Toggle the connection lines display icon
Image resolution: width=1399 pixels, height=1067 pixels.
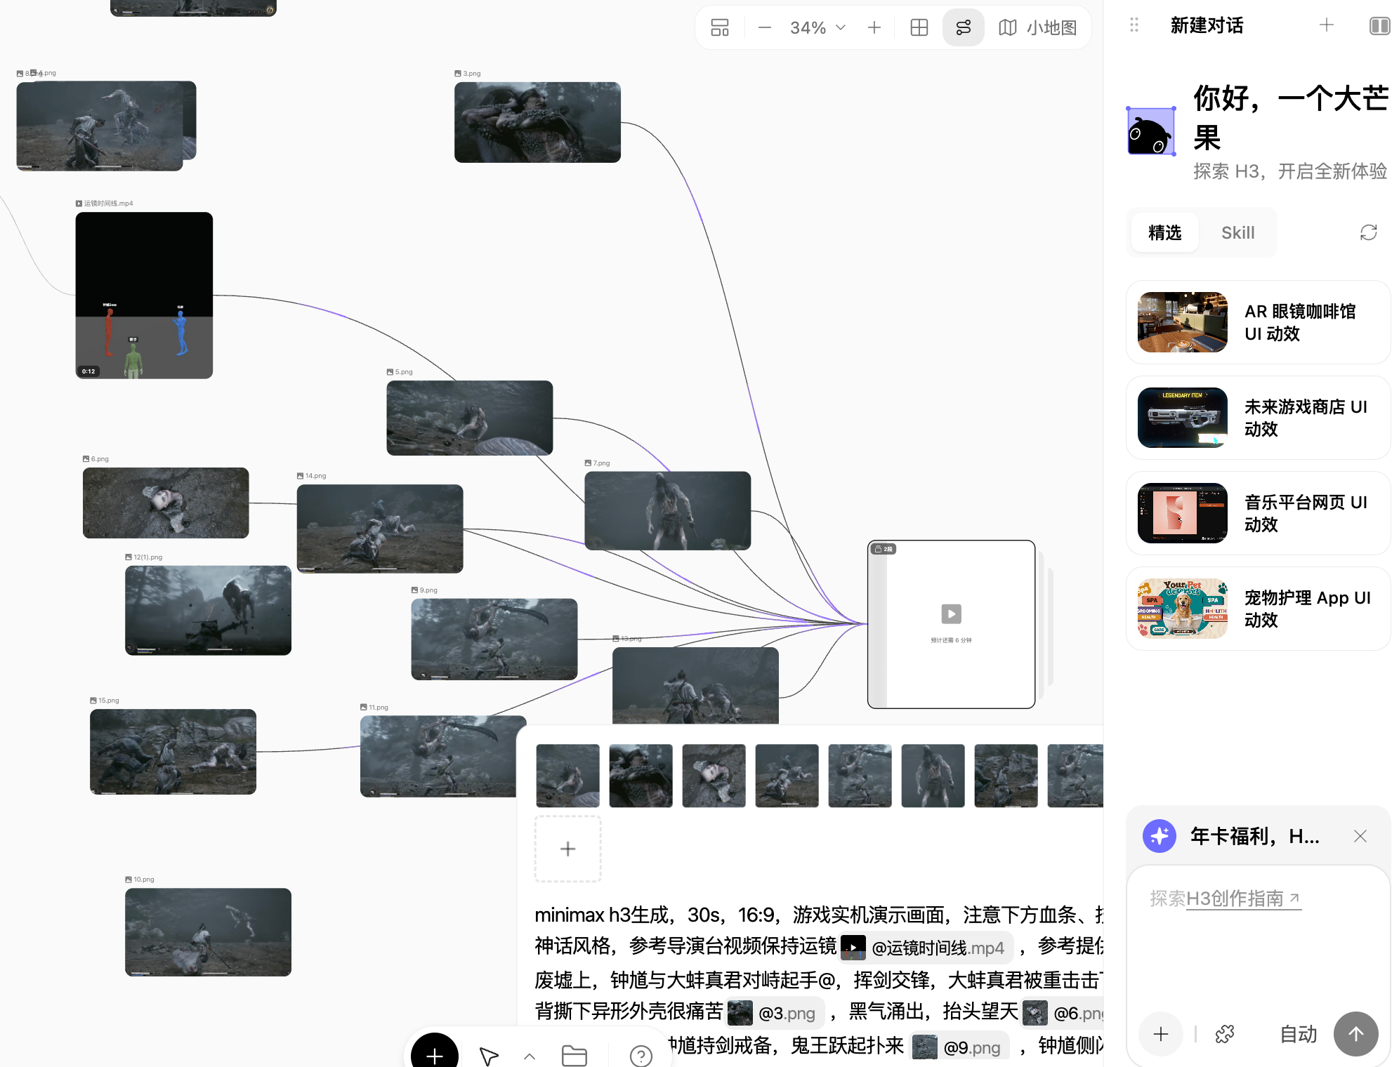963,27
